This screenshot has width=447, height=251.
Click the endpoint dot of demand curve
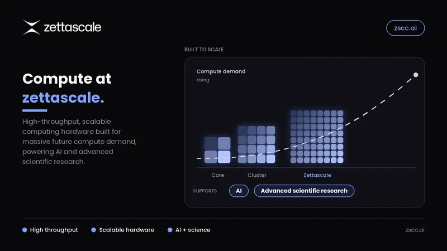416,75
